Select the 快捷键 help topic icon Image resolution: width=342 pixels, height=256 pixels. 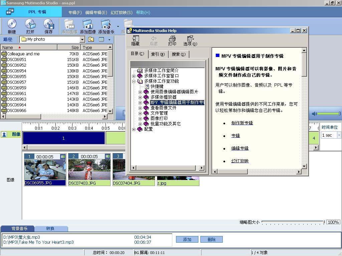(x=147, y=86)
